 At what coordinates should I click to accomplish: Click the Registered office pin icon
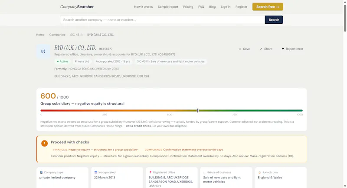pos(150,172)
